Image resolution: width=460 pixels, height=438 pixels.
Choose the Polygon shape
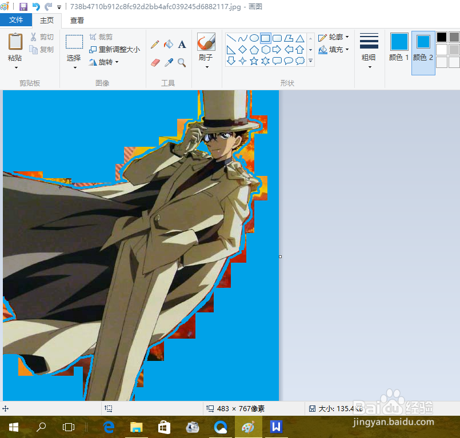pyautogui.click(x=289, y=38)
